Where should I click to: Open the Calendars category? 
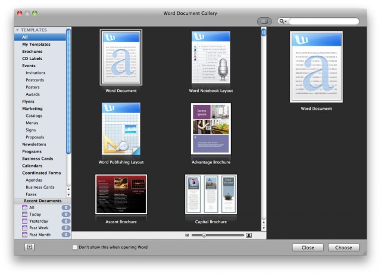click(32, 166)
